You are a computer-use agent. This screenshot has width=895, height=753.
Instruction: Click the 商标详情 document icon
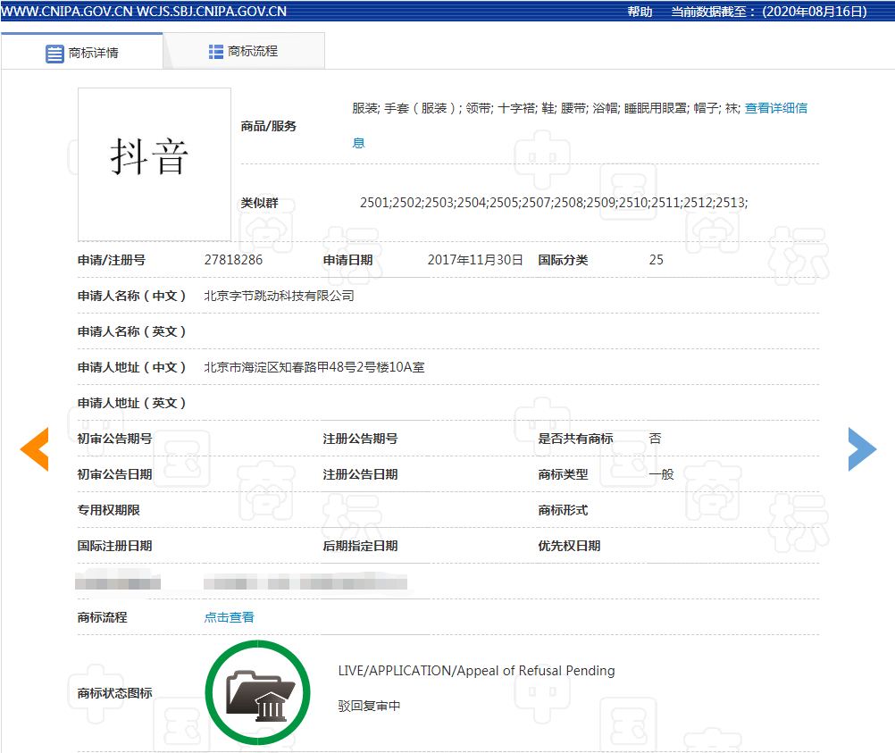(x=54, y=54)
